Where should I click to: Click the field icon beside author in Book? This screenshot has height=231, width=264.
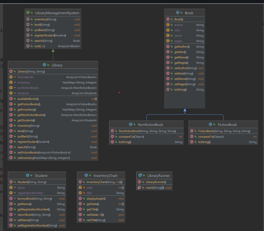tap(168, 25)
